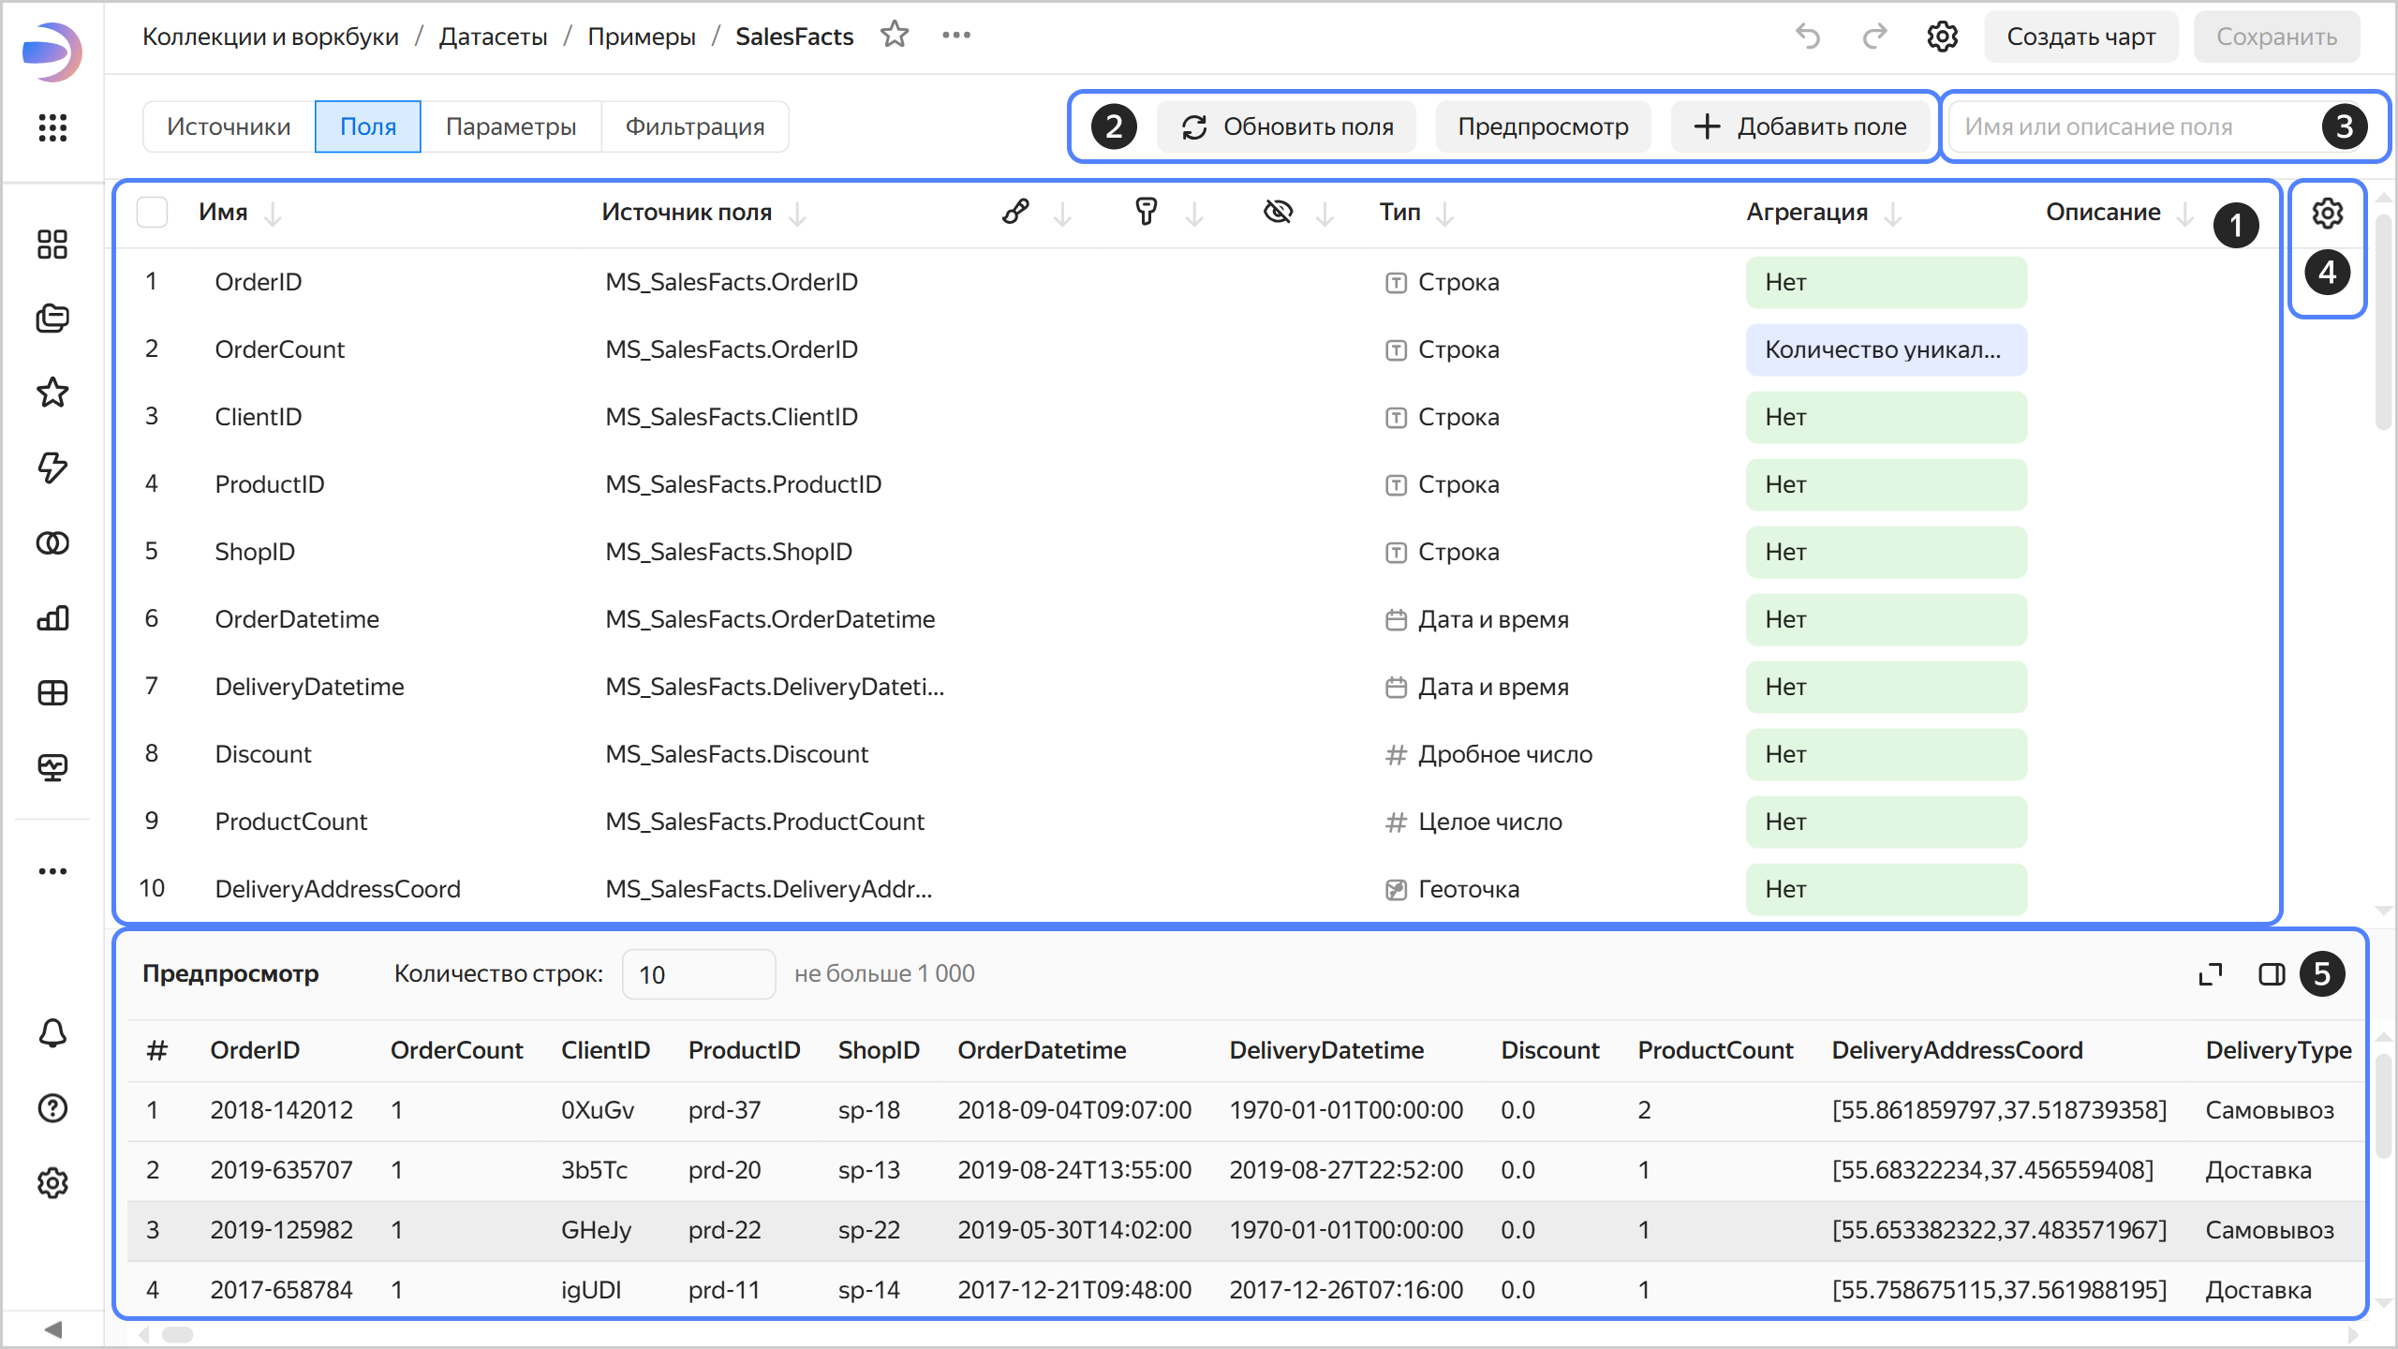
Task: Open the 'Нет' aggregation dropdown for Discount
Action: click(1886, 754)
